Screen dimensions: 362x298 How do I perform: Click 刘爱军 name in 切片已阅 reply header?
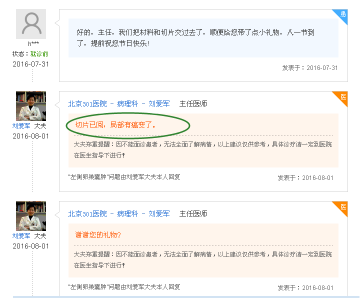(159, 104)
